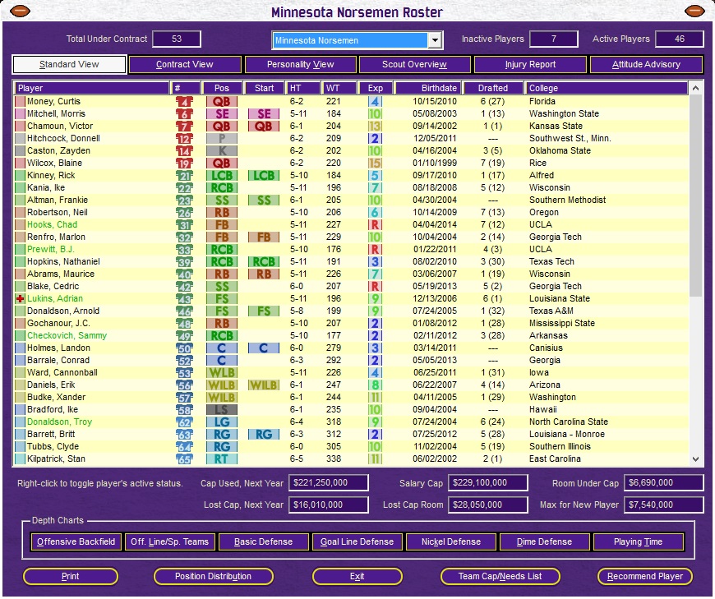Click the Recommend Player button
715x599 pixels.
[x=644, y=576]
